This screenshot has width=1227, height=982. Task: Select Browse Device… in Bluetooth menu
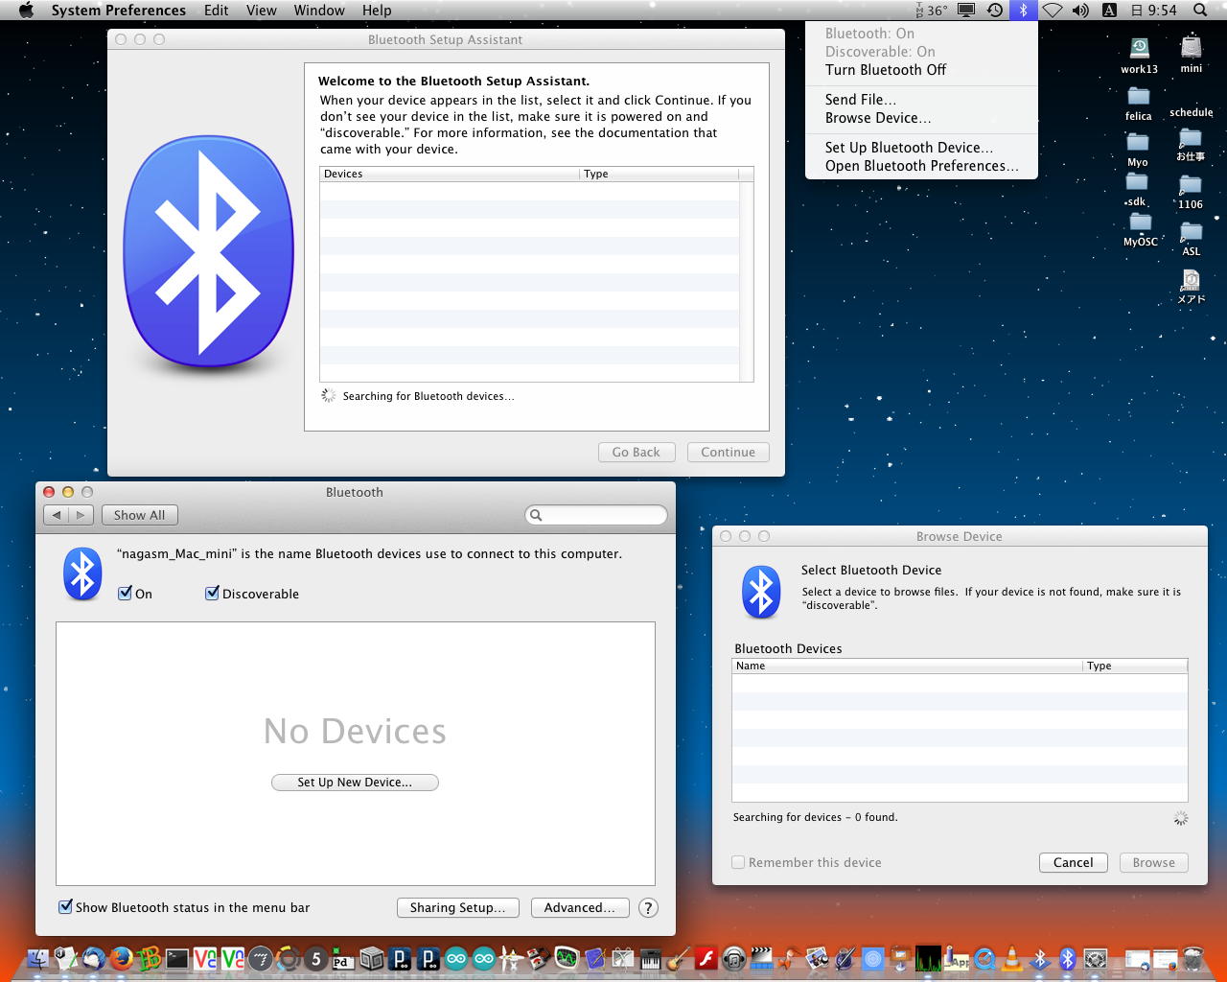click(x=921, y=118)
